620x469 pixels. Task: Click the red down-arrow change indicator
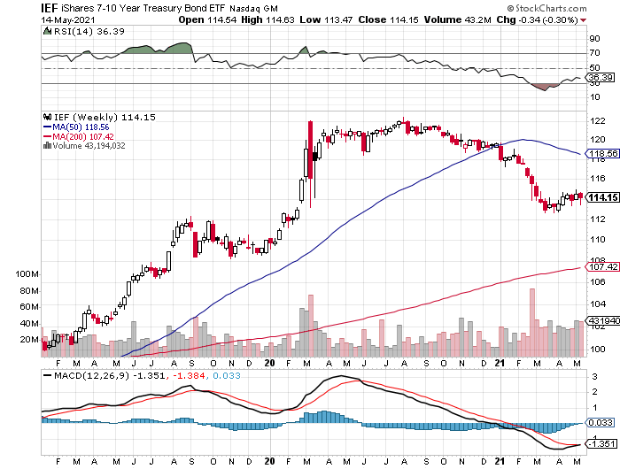point(584,20)
